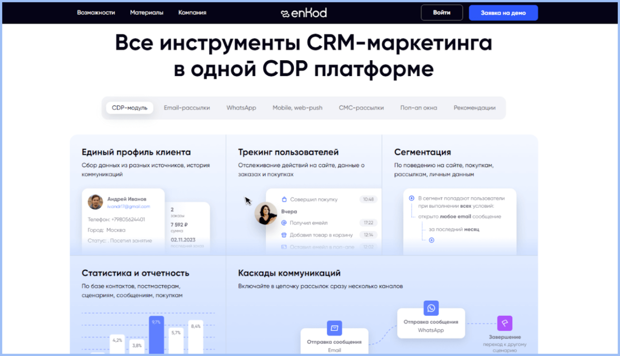Click basket icon beside Добавил товар в корзину
620x356 pixels.
[284, 235]
